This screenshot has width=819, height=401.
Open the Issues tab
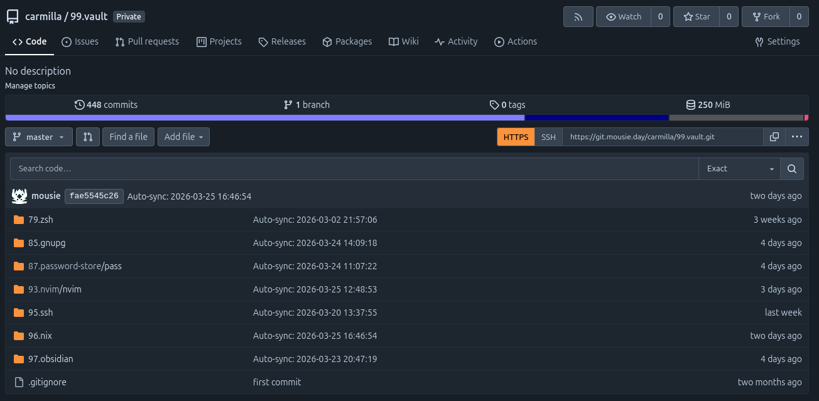coord(80,41)
